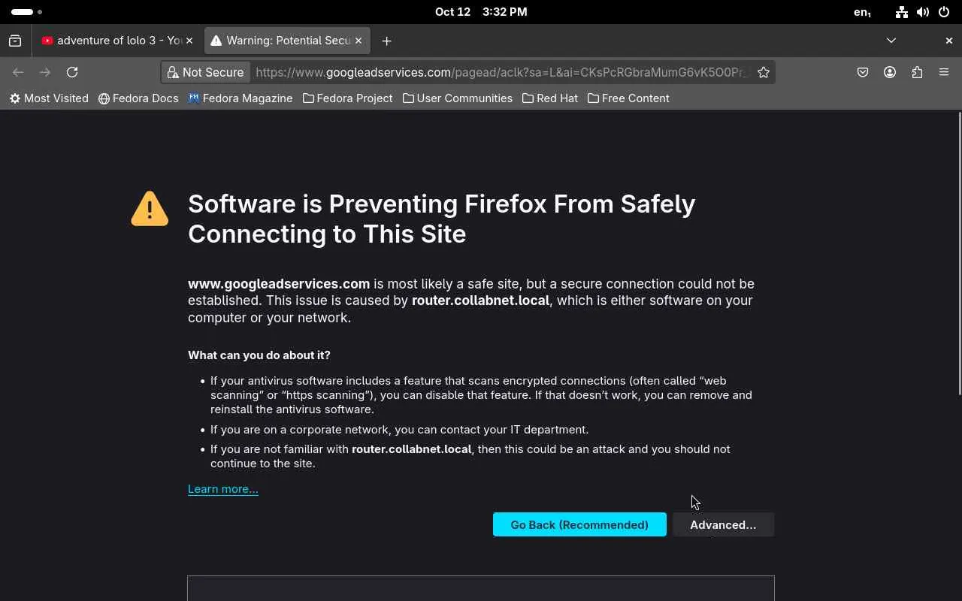Expand the Advanced… error details

click(723, 524)
